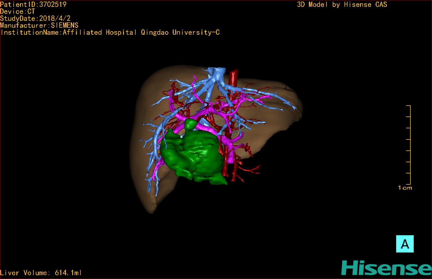The width and height of the screenshot is (432, 279).
Task: Select the StudyDate:2018/4/2 line
Action: [x=35, y=18]
